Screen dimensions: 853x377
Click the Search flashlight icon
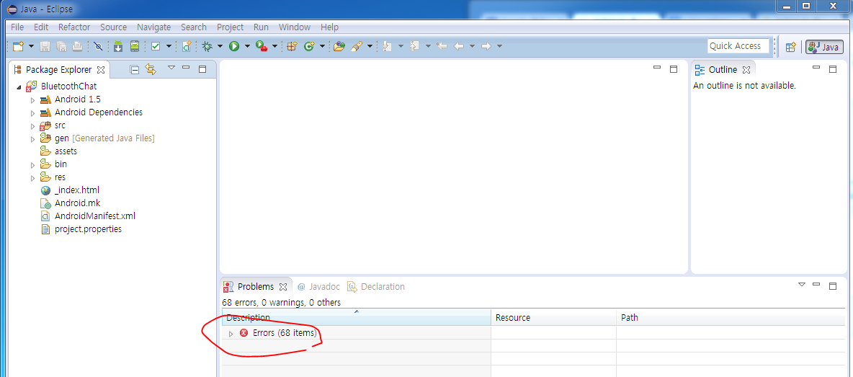click(357, 47)
